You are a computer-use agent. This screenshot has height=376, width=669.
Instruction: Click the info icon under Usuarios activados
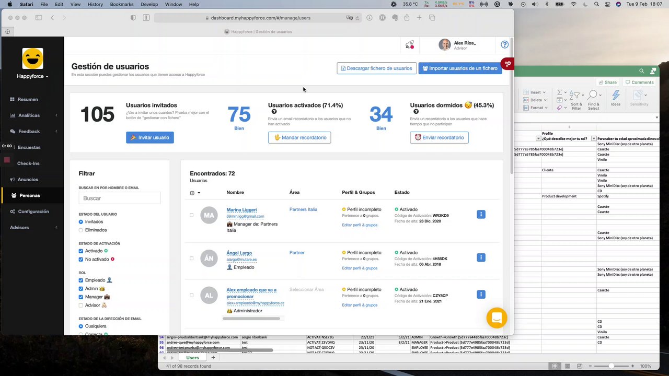274,112
